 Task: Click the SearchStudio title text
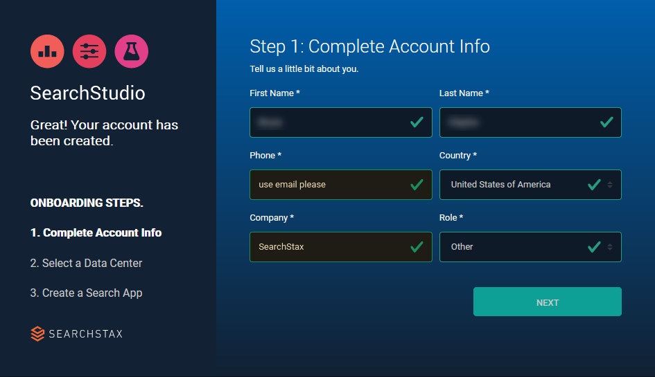(x=88, y=93)
